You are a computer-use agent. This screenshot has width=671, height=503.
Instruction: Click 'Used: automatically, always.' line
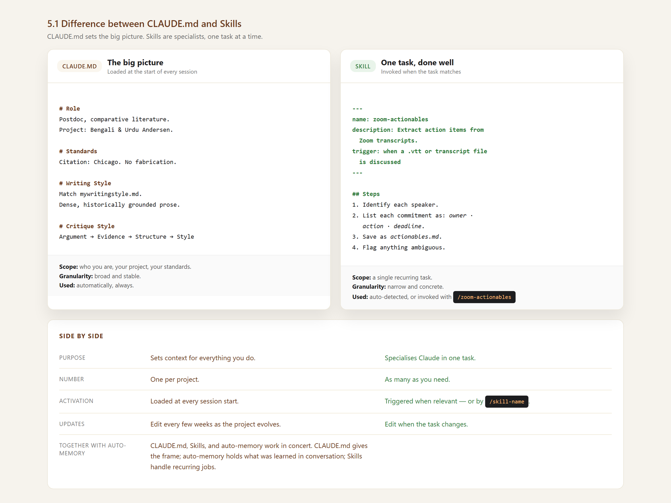(x=96, y=286)
